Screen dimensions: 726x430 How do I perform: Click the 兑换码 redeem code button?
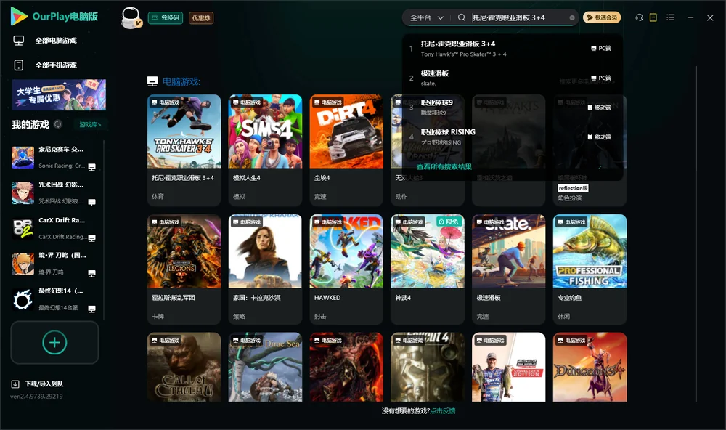166,17
